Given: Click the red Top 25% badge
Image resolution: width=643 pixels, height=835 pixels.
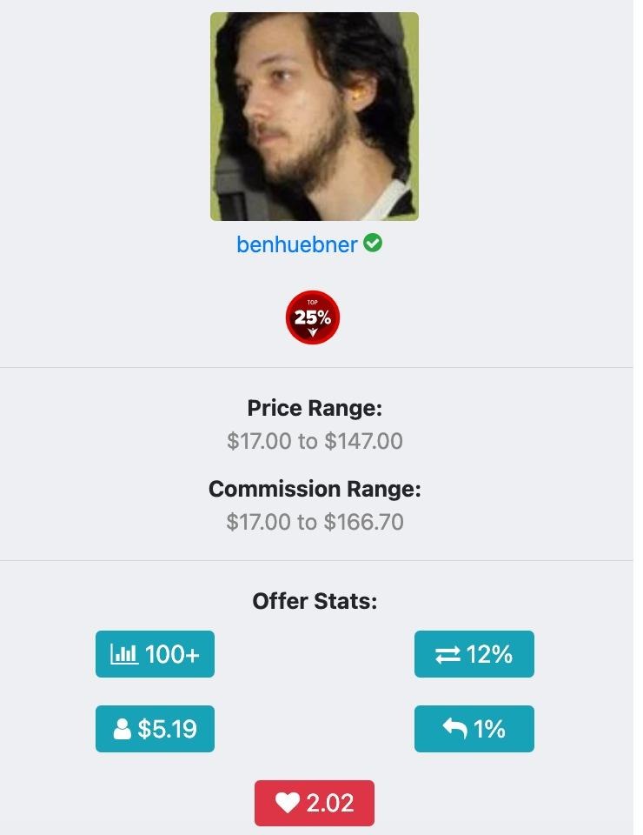Looking at the screenshot, I should click(313, 317).
